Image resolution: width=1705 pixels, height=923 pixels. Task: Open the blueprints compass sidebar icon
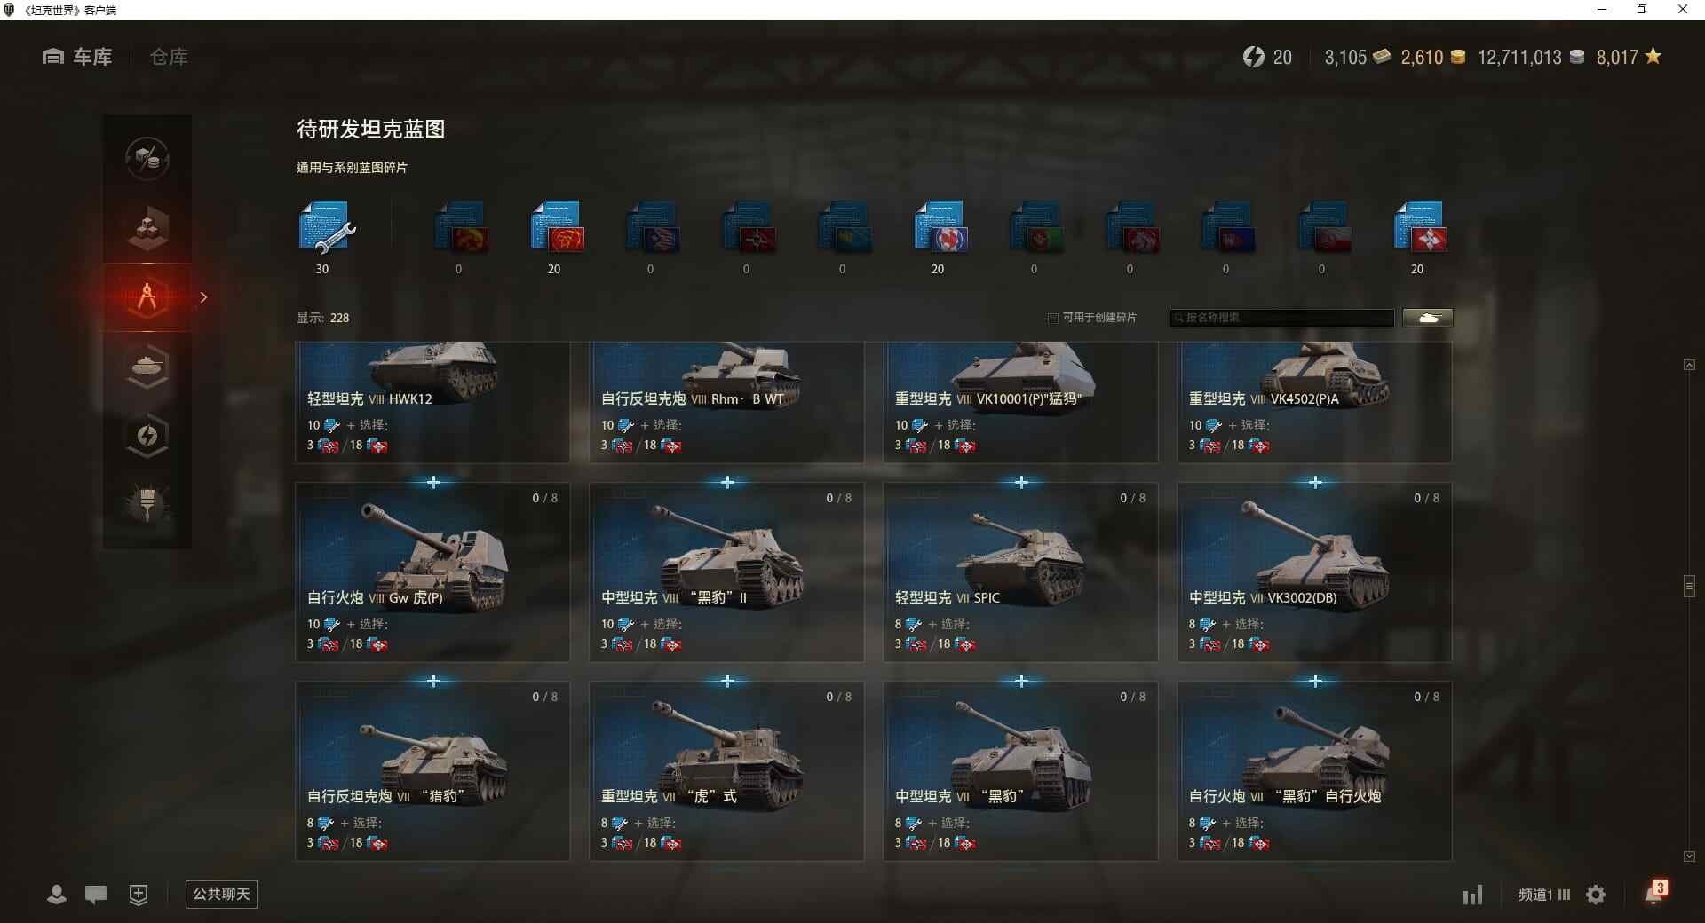[x=147, y=297]
